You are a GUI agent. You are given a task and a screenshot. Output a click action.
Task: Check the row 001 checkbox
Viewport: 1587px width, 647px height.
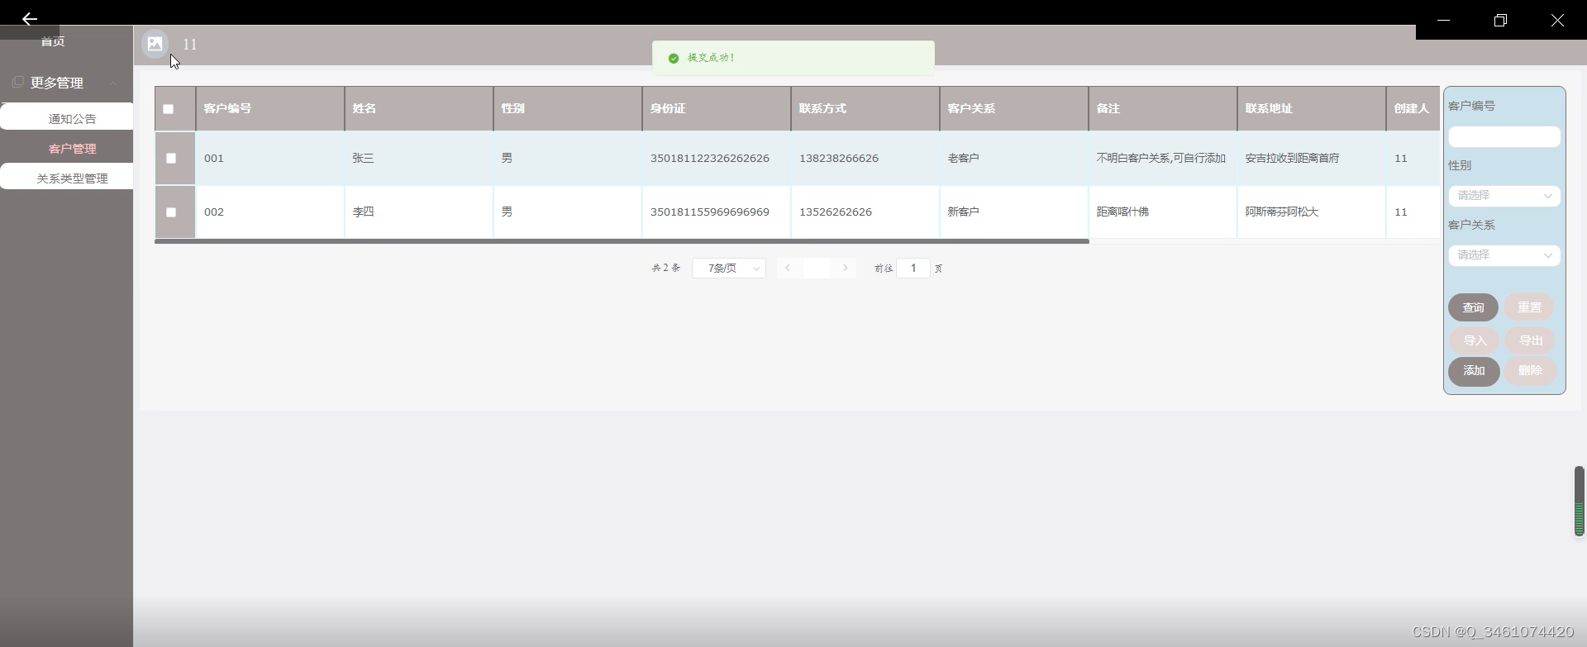[171, 158]
